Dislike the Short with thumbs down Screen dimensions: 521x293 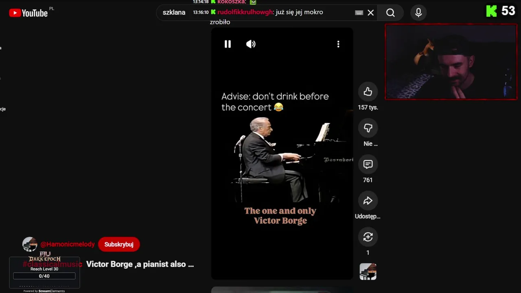pyautogui.click(x=368, y=128)
